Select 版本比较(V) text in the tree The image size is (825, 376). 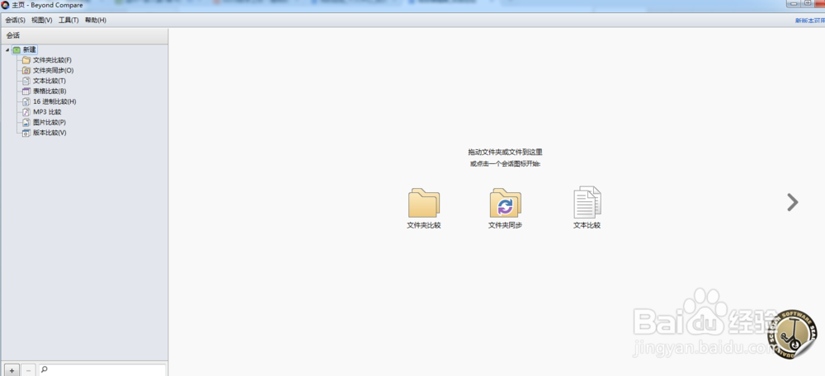(x=49, y=133)
